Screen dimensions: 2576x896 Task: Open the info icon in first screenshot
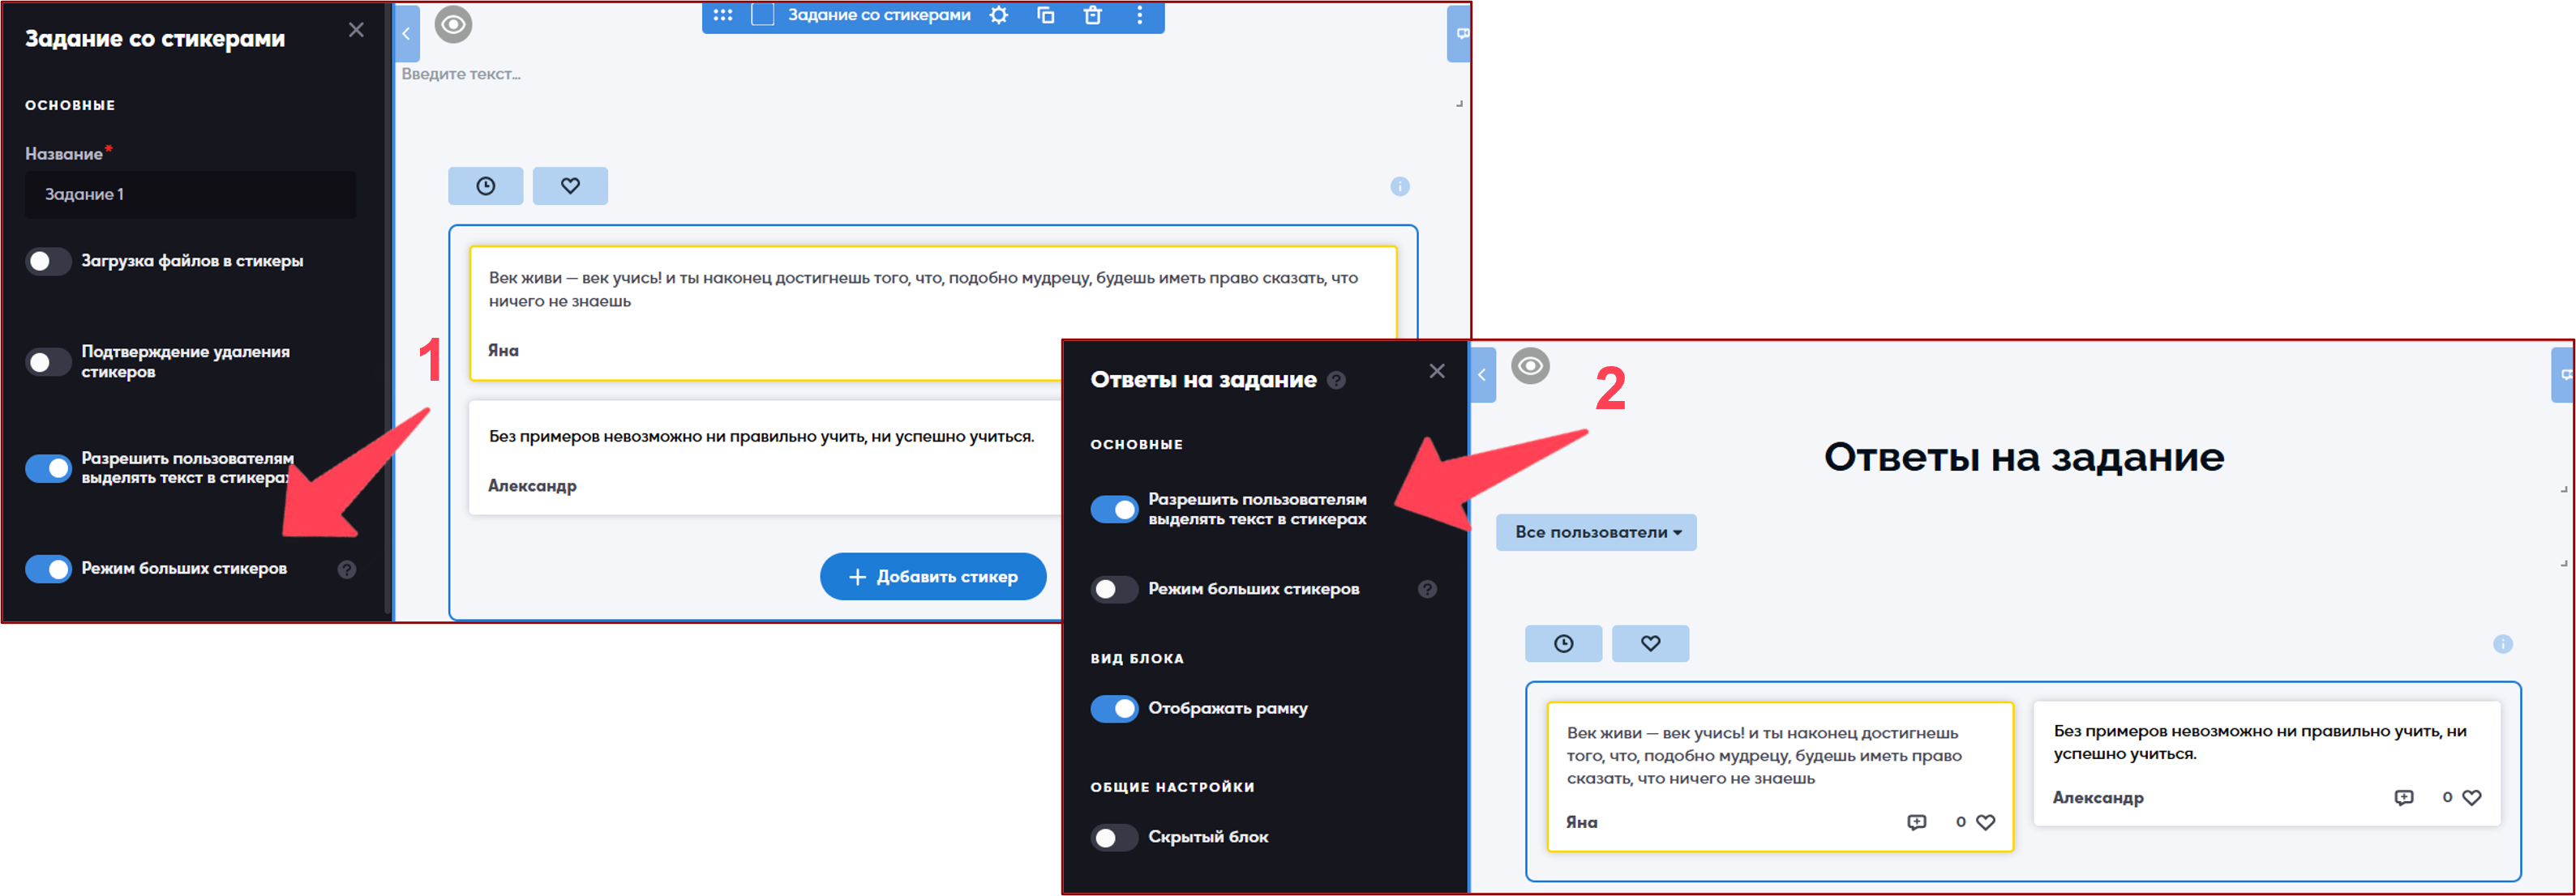(1400, 187)
